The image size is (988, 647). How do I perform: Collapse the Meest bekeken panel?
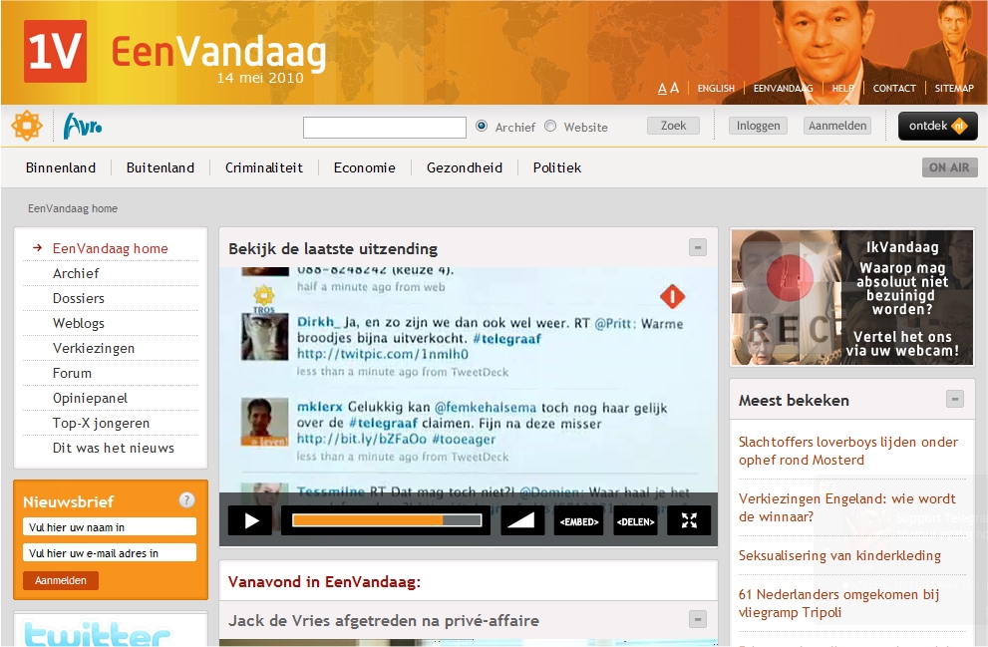pyautogui.click(x=955, y=399)
